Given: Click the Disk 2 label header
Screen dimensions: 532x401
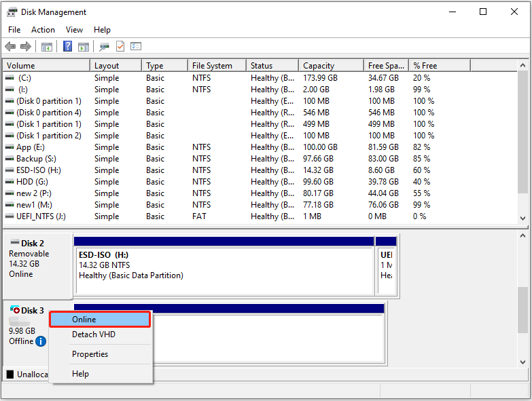Looking at the screenshot, I should 33,243.
